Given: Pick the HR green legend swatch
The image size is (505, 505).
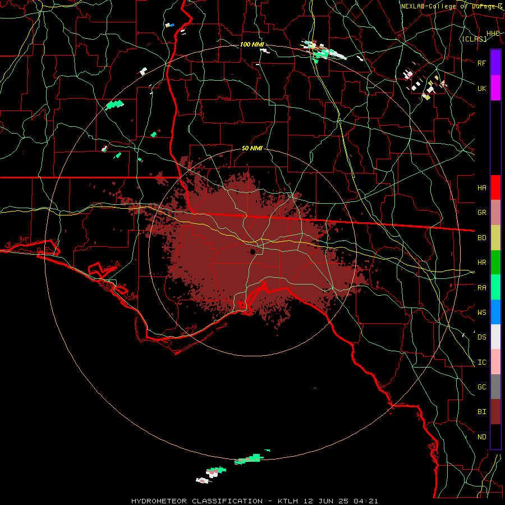Looking at the screenshot, I should tap(495, 263).
